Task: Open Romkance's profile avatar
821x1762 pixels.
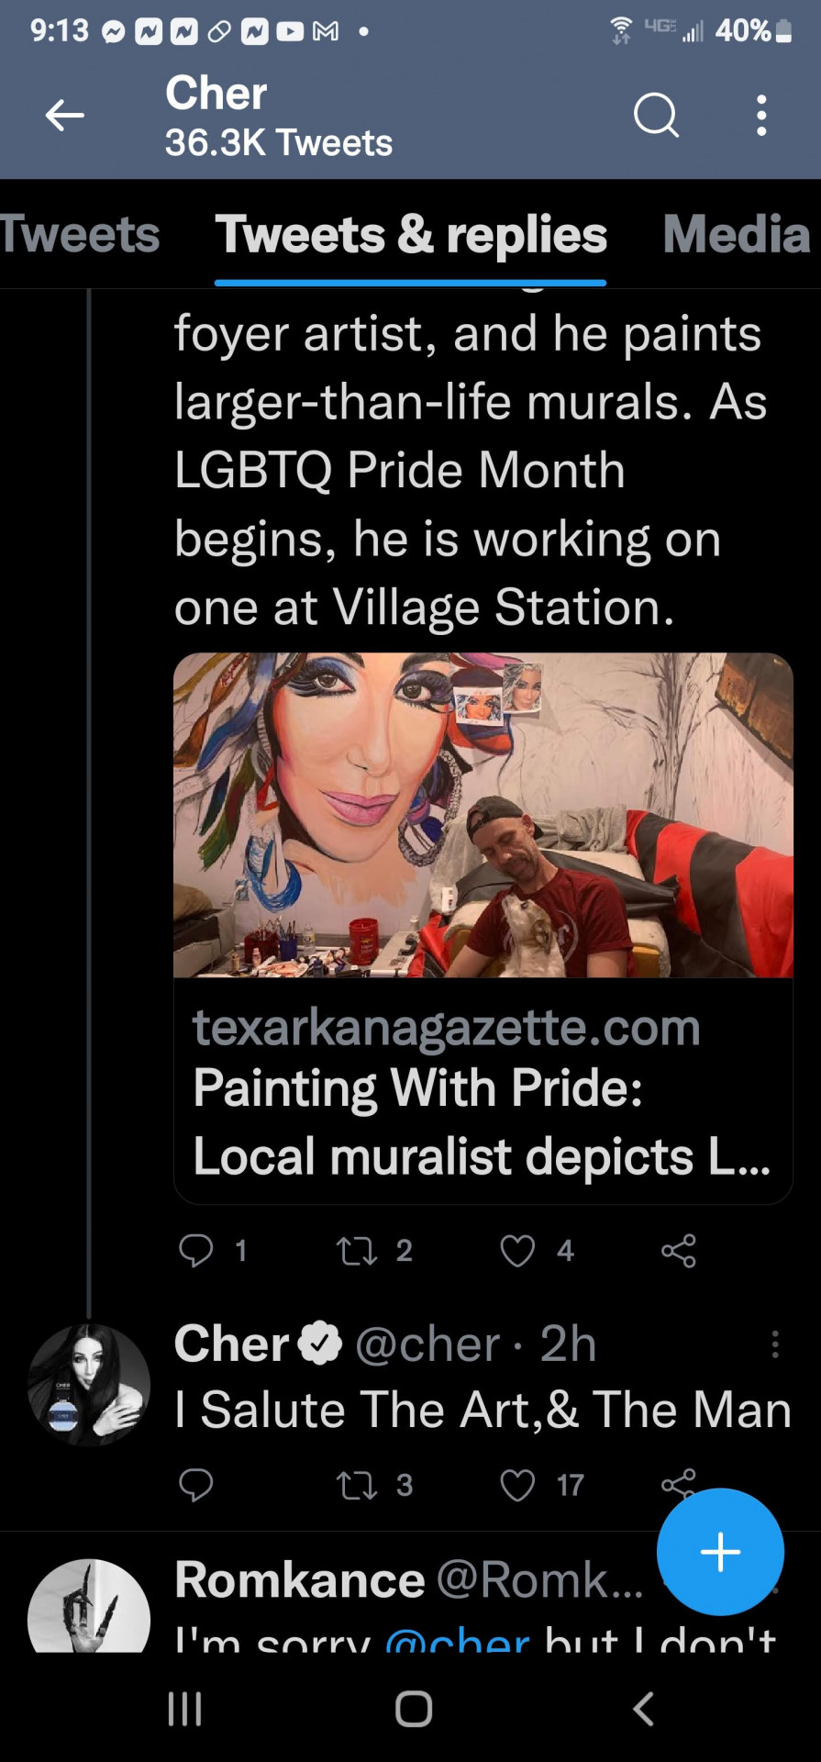Action: (89, 1611)
